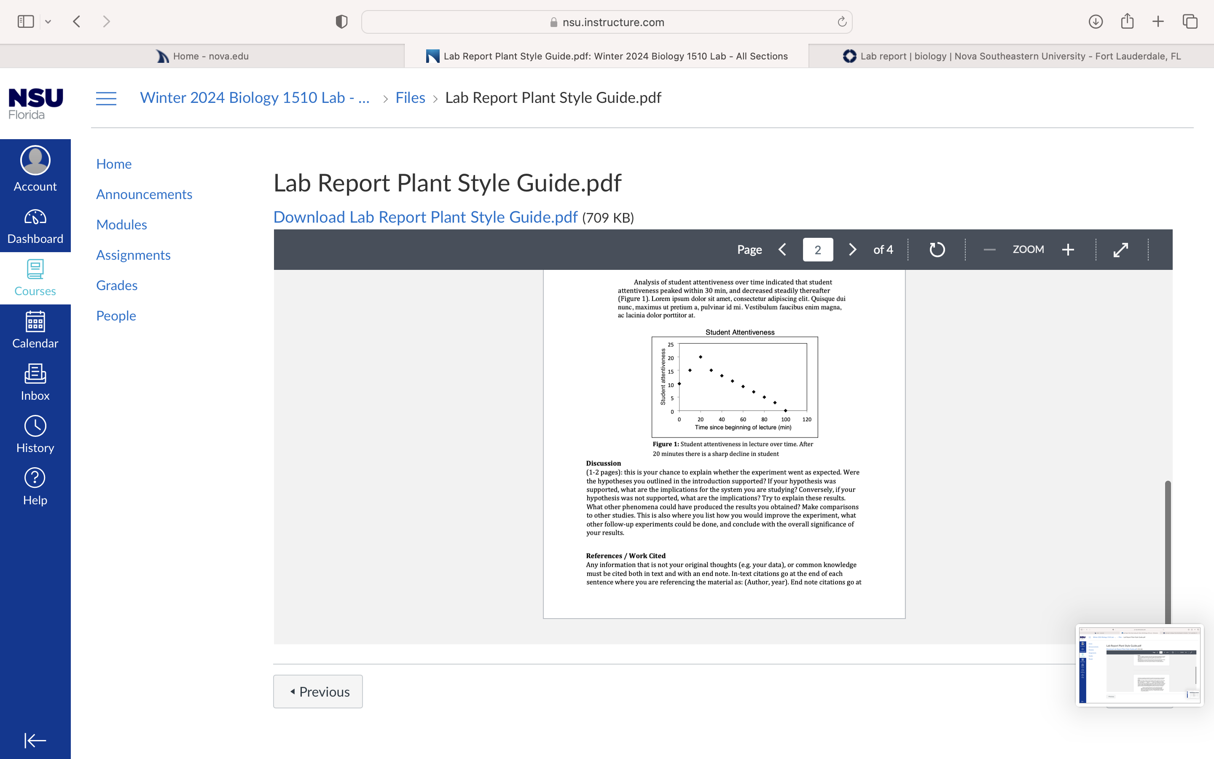Toggle the Safari sidebar panel
Screen dimensions: 1214x759
(x=26, y=22)
